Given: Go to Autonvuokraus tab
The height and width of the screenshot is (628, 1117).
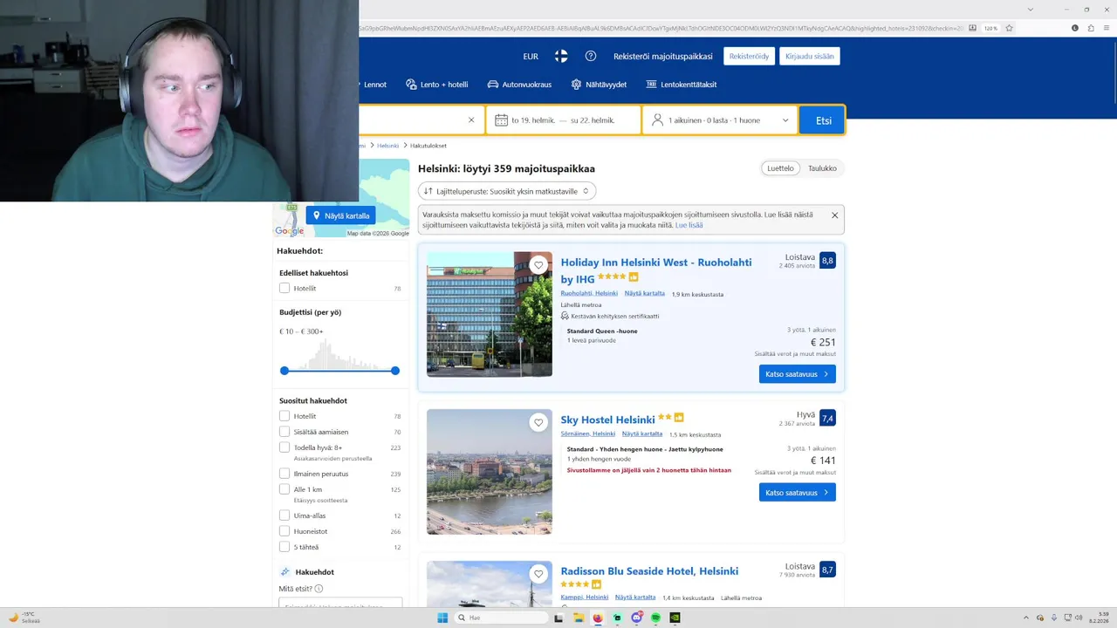Looking at the screenshot, I should (519, 85).
